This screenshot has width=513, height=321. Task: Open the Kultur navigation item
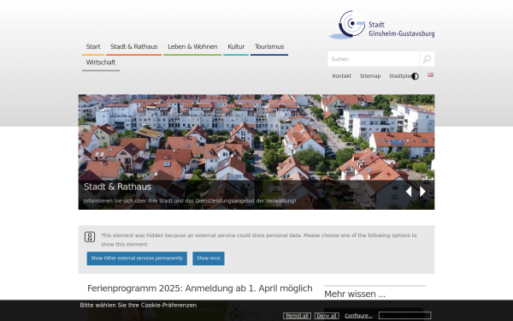click(236, 47)
